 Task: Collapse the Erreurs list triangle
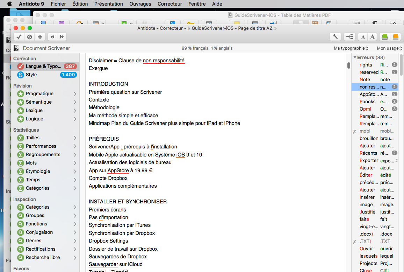tap(355, 57)
